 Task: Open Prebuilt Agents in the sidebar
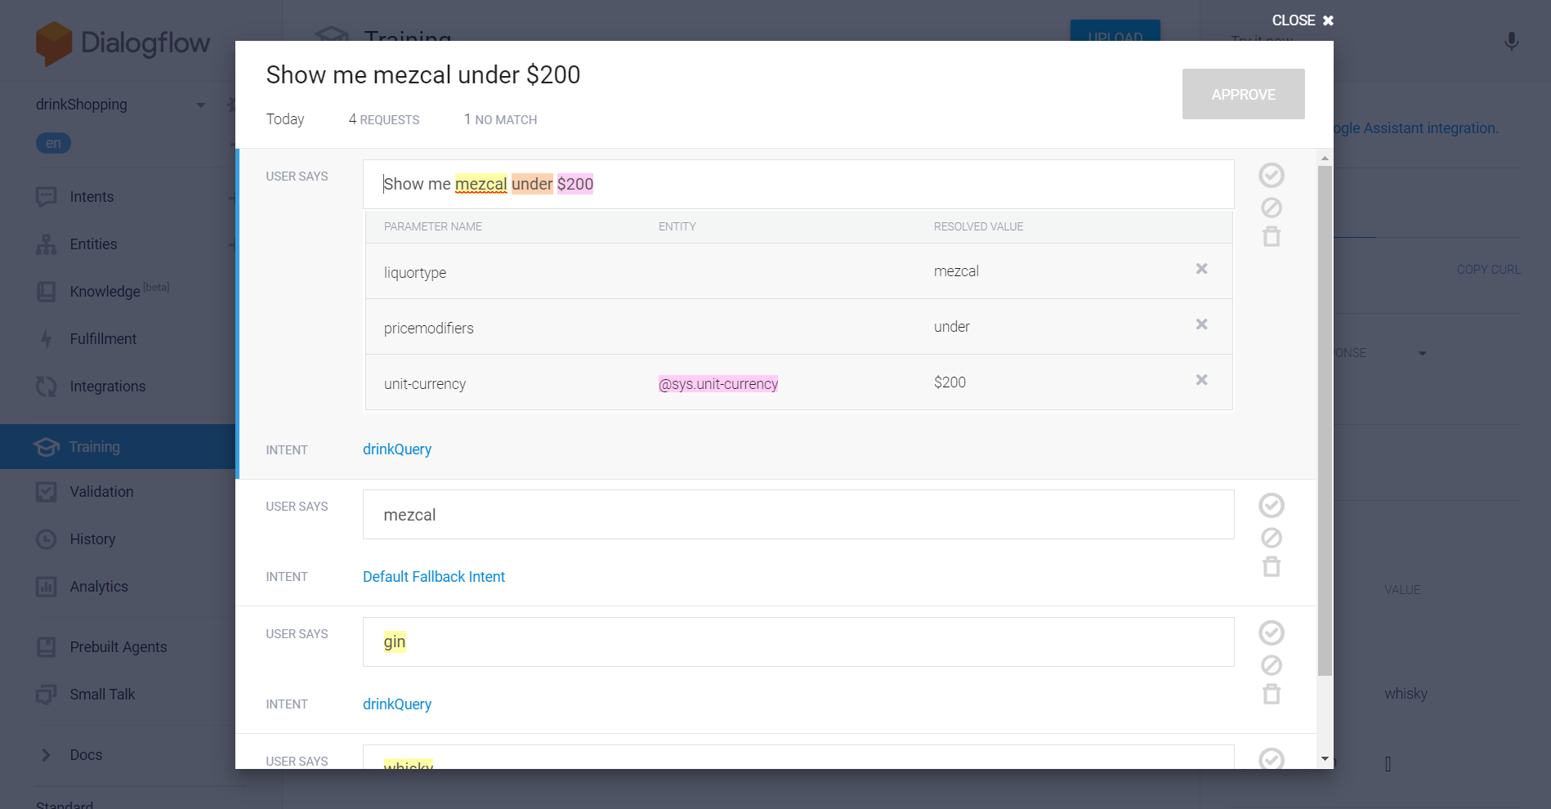pos(118,647)
